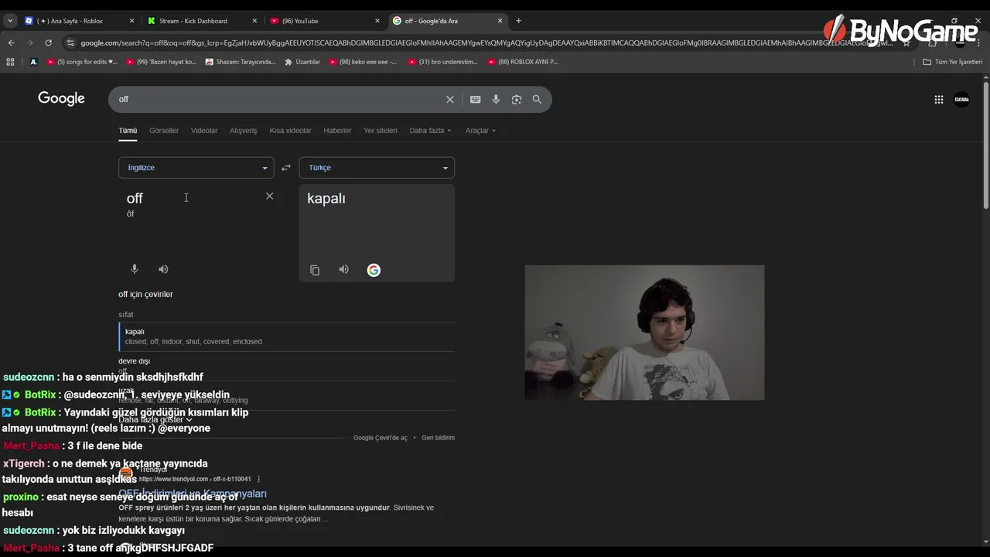Focus the Google search input field
990x557 pixels.
tap(278, 99)
